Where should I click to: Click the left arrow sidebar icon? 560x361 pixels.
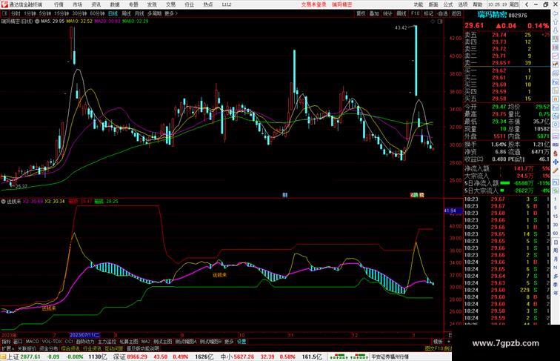point(556,13)
